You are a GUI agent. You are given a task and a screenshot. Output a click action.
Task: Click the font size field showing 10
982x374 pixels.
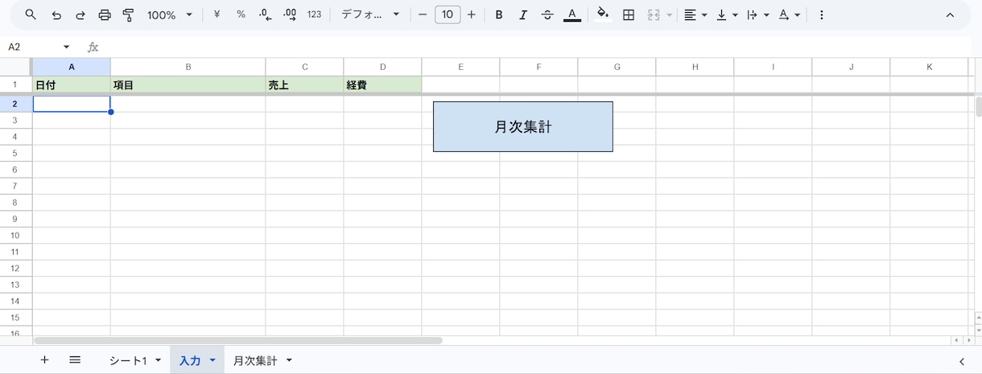pos(448,14)
